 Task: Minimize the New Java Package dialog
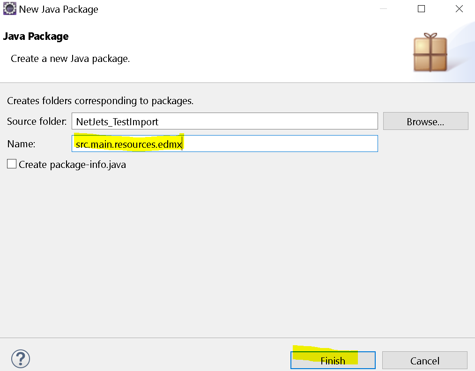point(383,9)
